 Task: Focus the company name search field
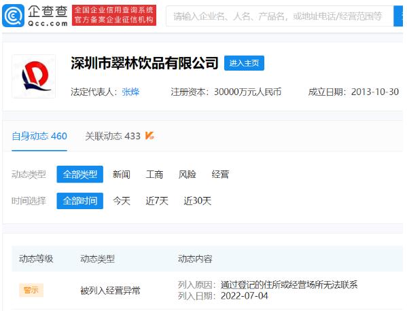280,16
